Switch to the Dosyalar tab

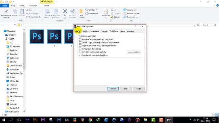104,31
